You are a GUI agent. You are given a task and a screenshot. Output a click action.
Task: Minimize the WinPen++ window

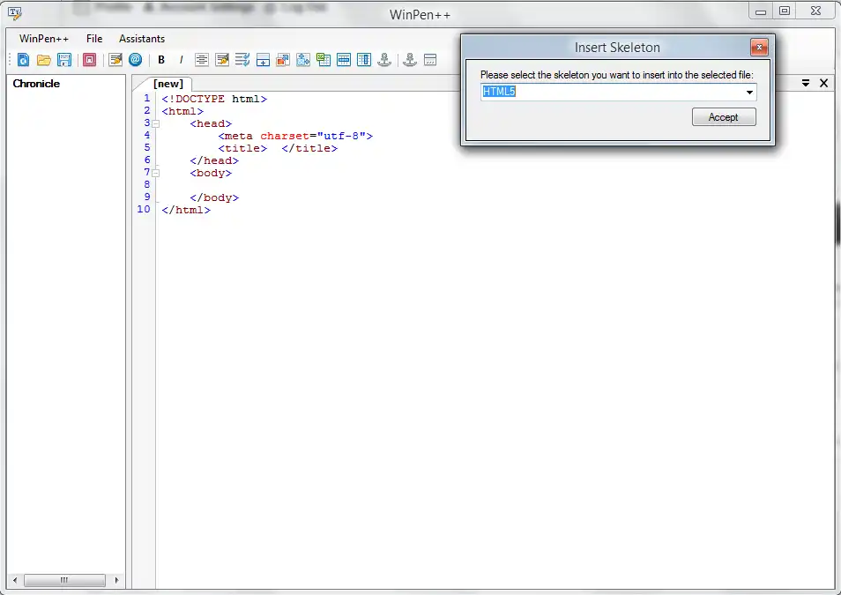761,11
